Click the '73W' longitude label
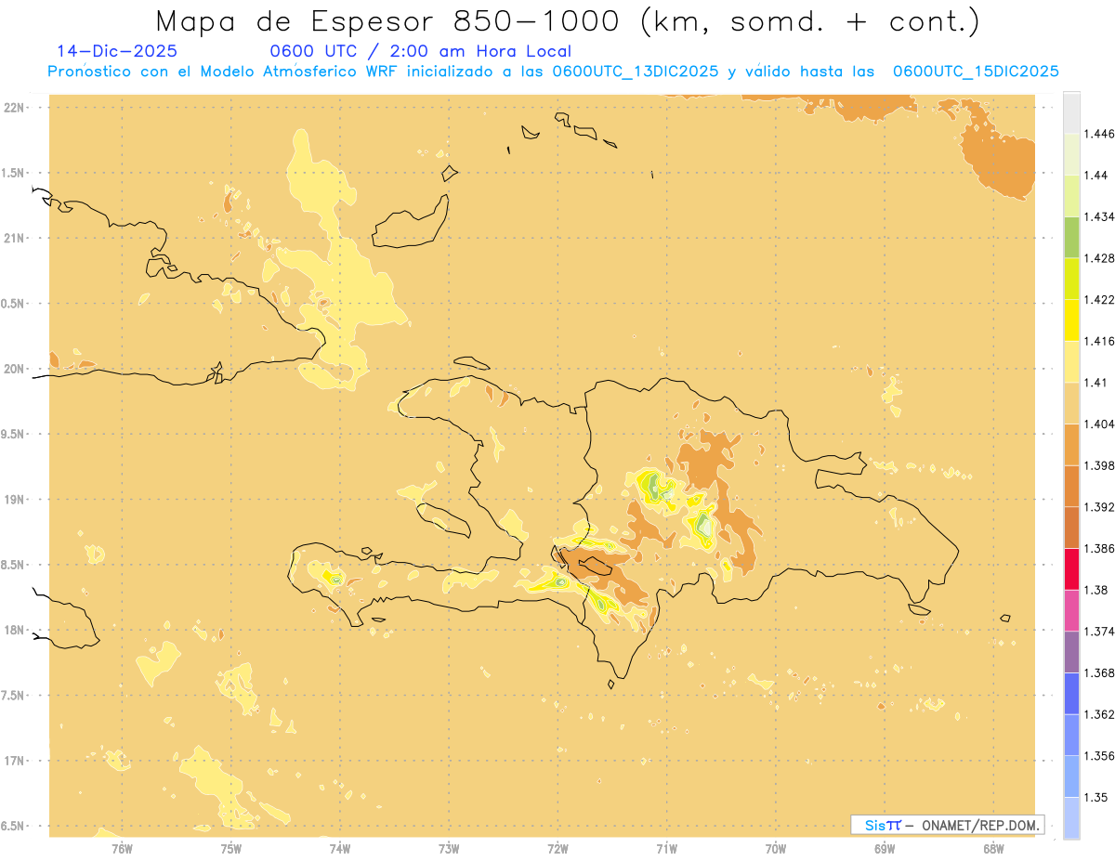Viewport: 1115px width, 861px height. (449, 849)
